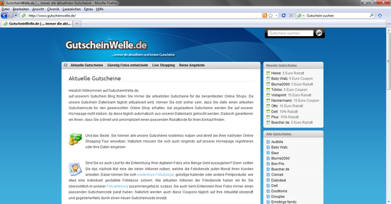
Task: Click the website search magnifier button
Action: (x=319, y=33)
